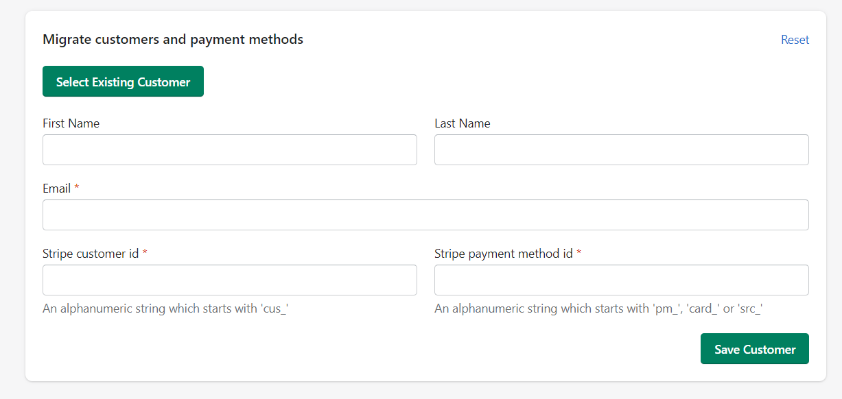Select the Stripe customer id field
842x399 pixels.
point(230,280)
